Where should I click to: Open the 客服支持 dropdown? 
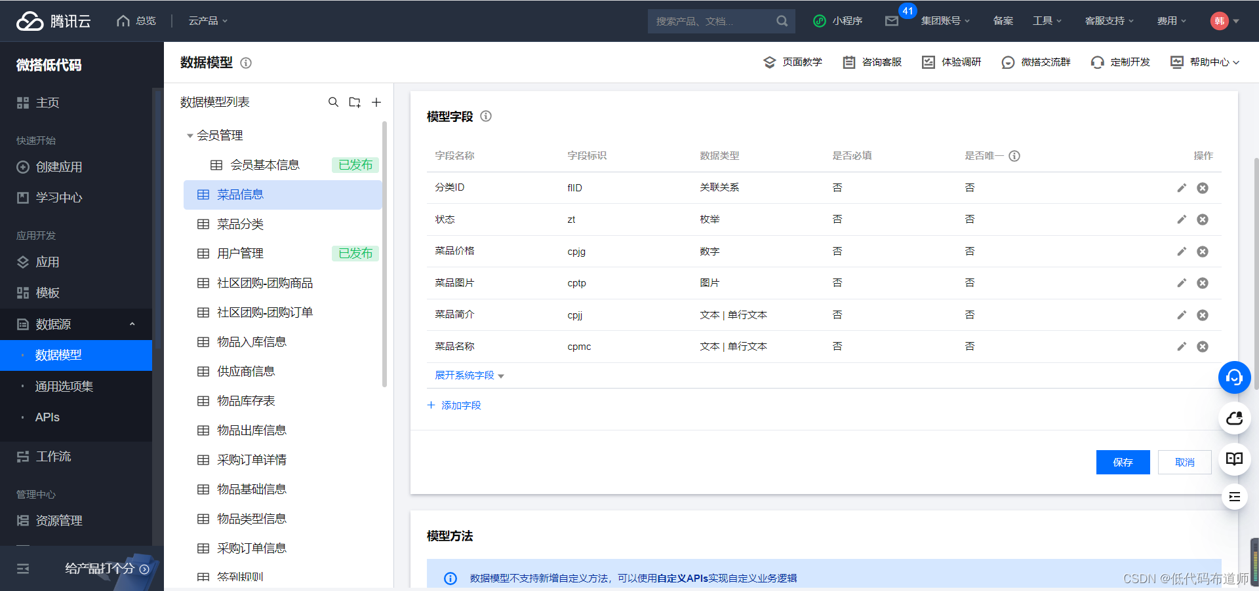point(1109,21)
